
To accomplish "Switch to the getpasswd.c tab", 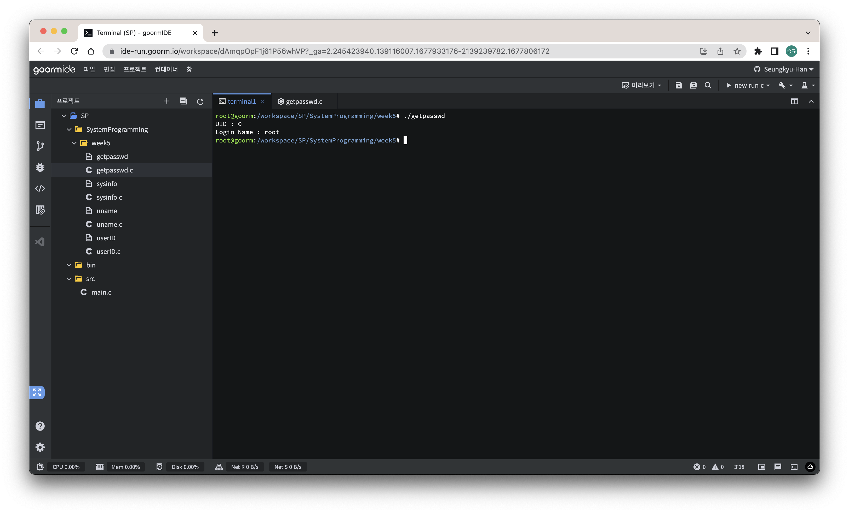I will pyautogui.click(x=300, y=102).
